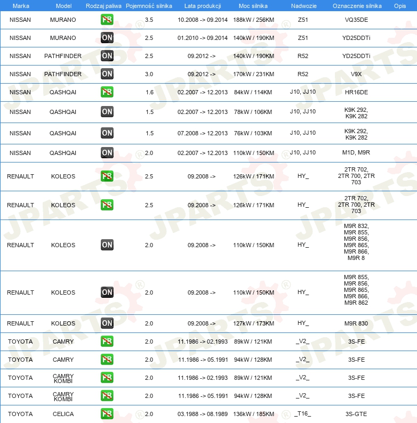Click the YD25DDTi code in the Pathfinder row
This screenshot has height=423, width=417.
tap(356, 56)
